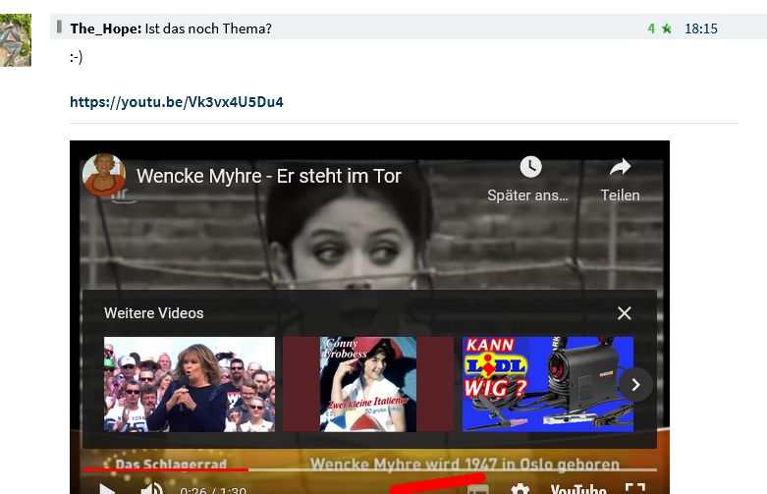Play the video
The height and width of the screenshot is (494, 767).
point(107,489)
